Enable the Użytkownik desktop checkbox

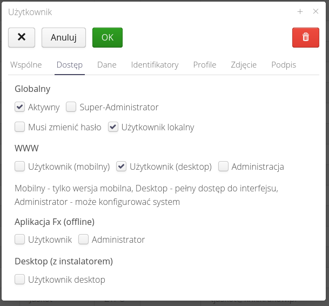pos(20,280)
